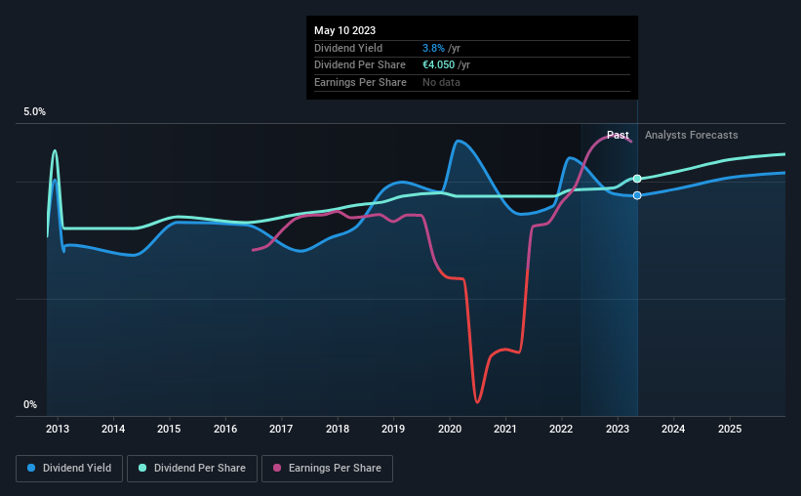The width and height of the screenshot is (801, 496).
Task: Click the teal data point marker on chart
Action: [x=637, y=179]
